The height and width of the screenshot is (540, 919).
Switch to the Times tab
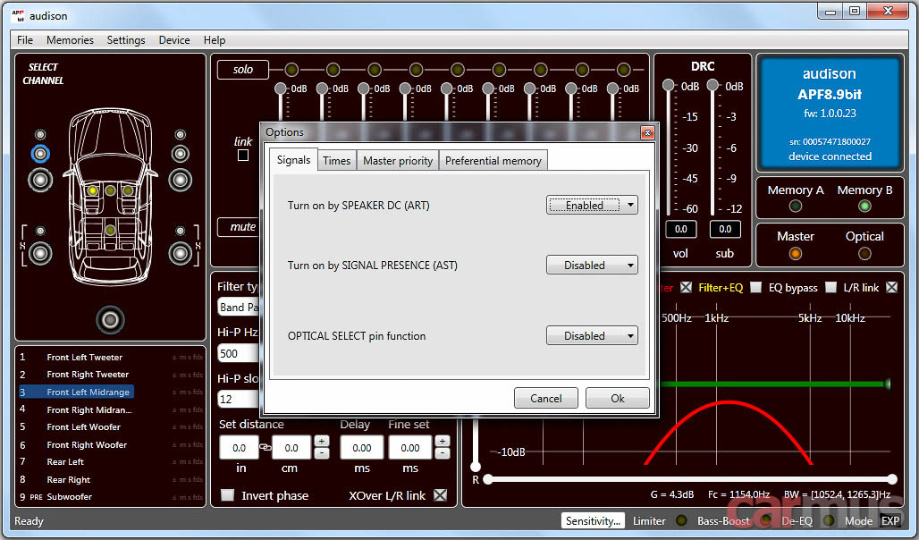336,161
